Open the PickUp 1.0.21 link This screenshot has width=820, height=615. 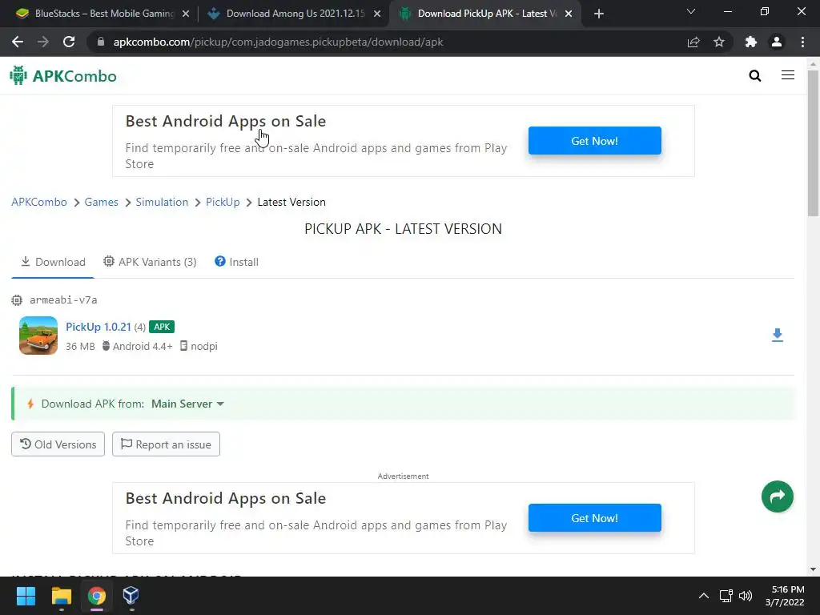[x=98, y=327]
